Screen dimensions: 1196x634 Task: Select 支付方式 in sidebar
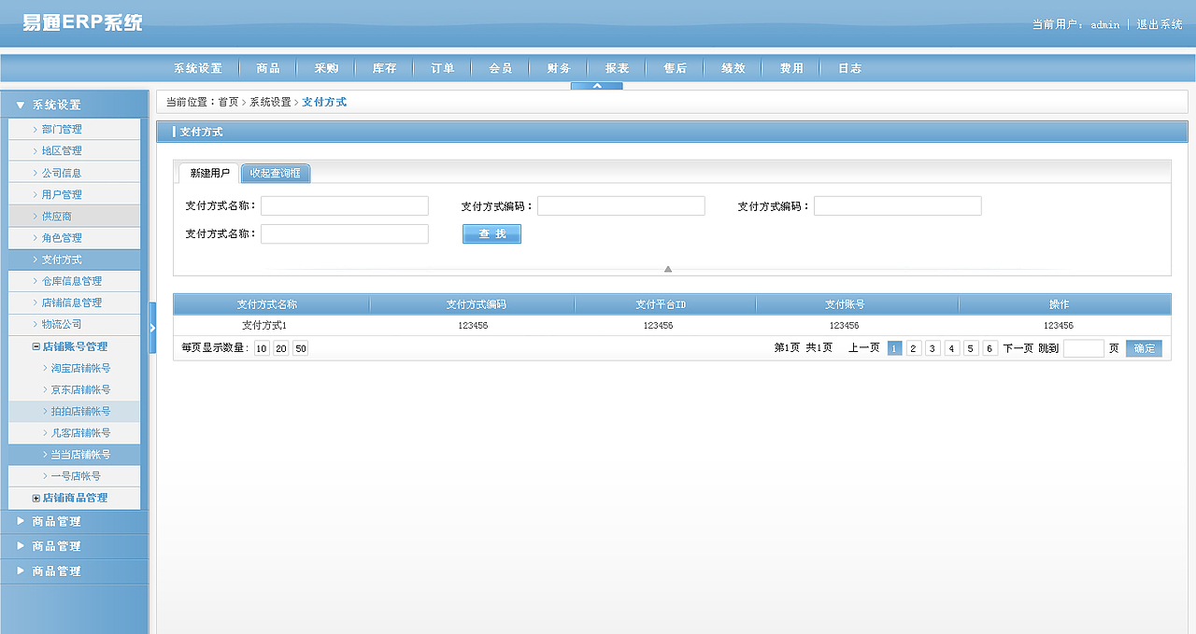[x=74, y=260]
